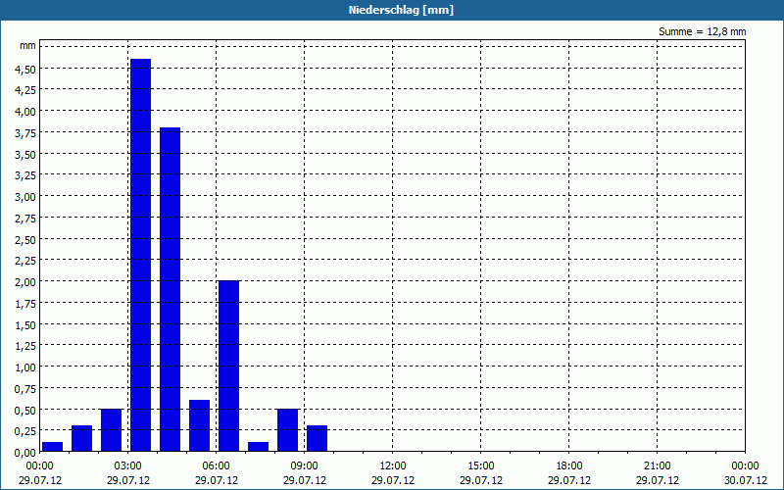Click the '3,50' y-axis label
Screen dimensions: 784x490
point(25,155)
